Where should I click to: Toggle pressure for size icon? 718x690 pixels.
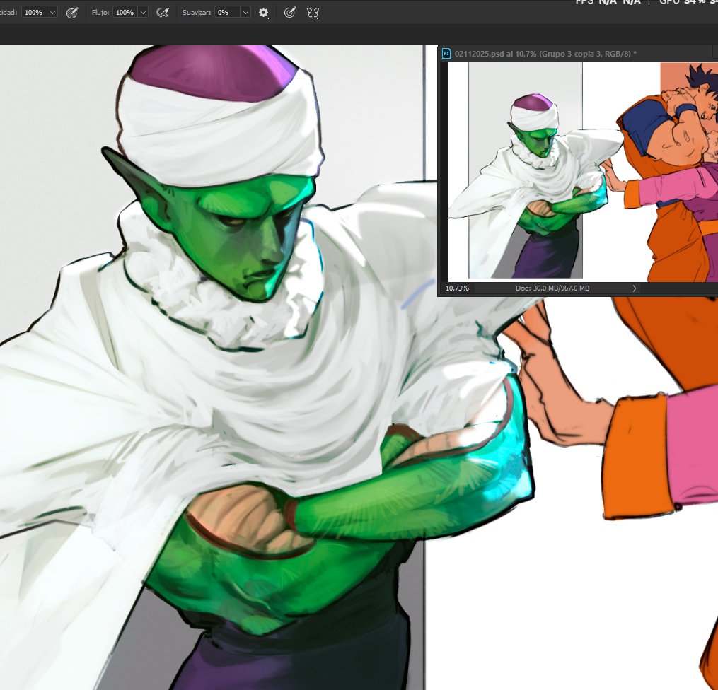click(x=289, y=13)
